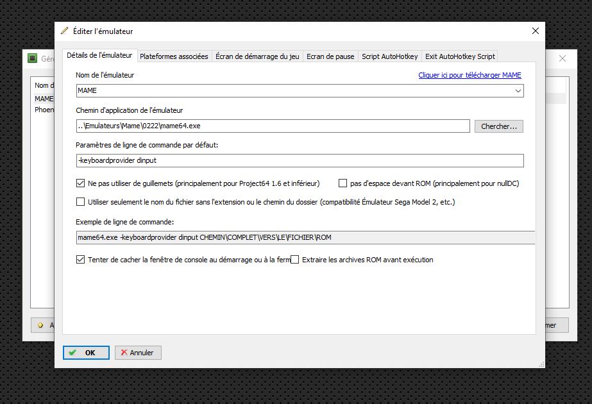Click the default command-line parameters field
Viewport: 592px width, 404px height.
[300, 160]
